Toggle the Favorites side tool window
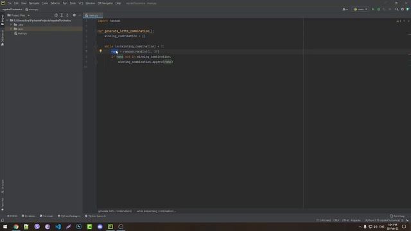The image size is (411, 231). (x=3, y=204)
